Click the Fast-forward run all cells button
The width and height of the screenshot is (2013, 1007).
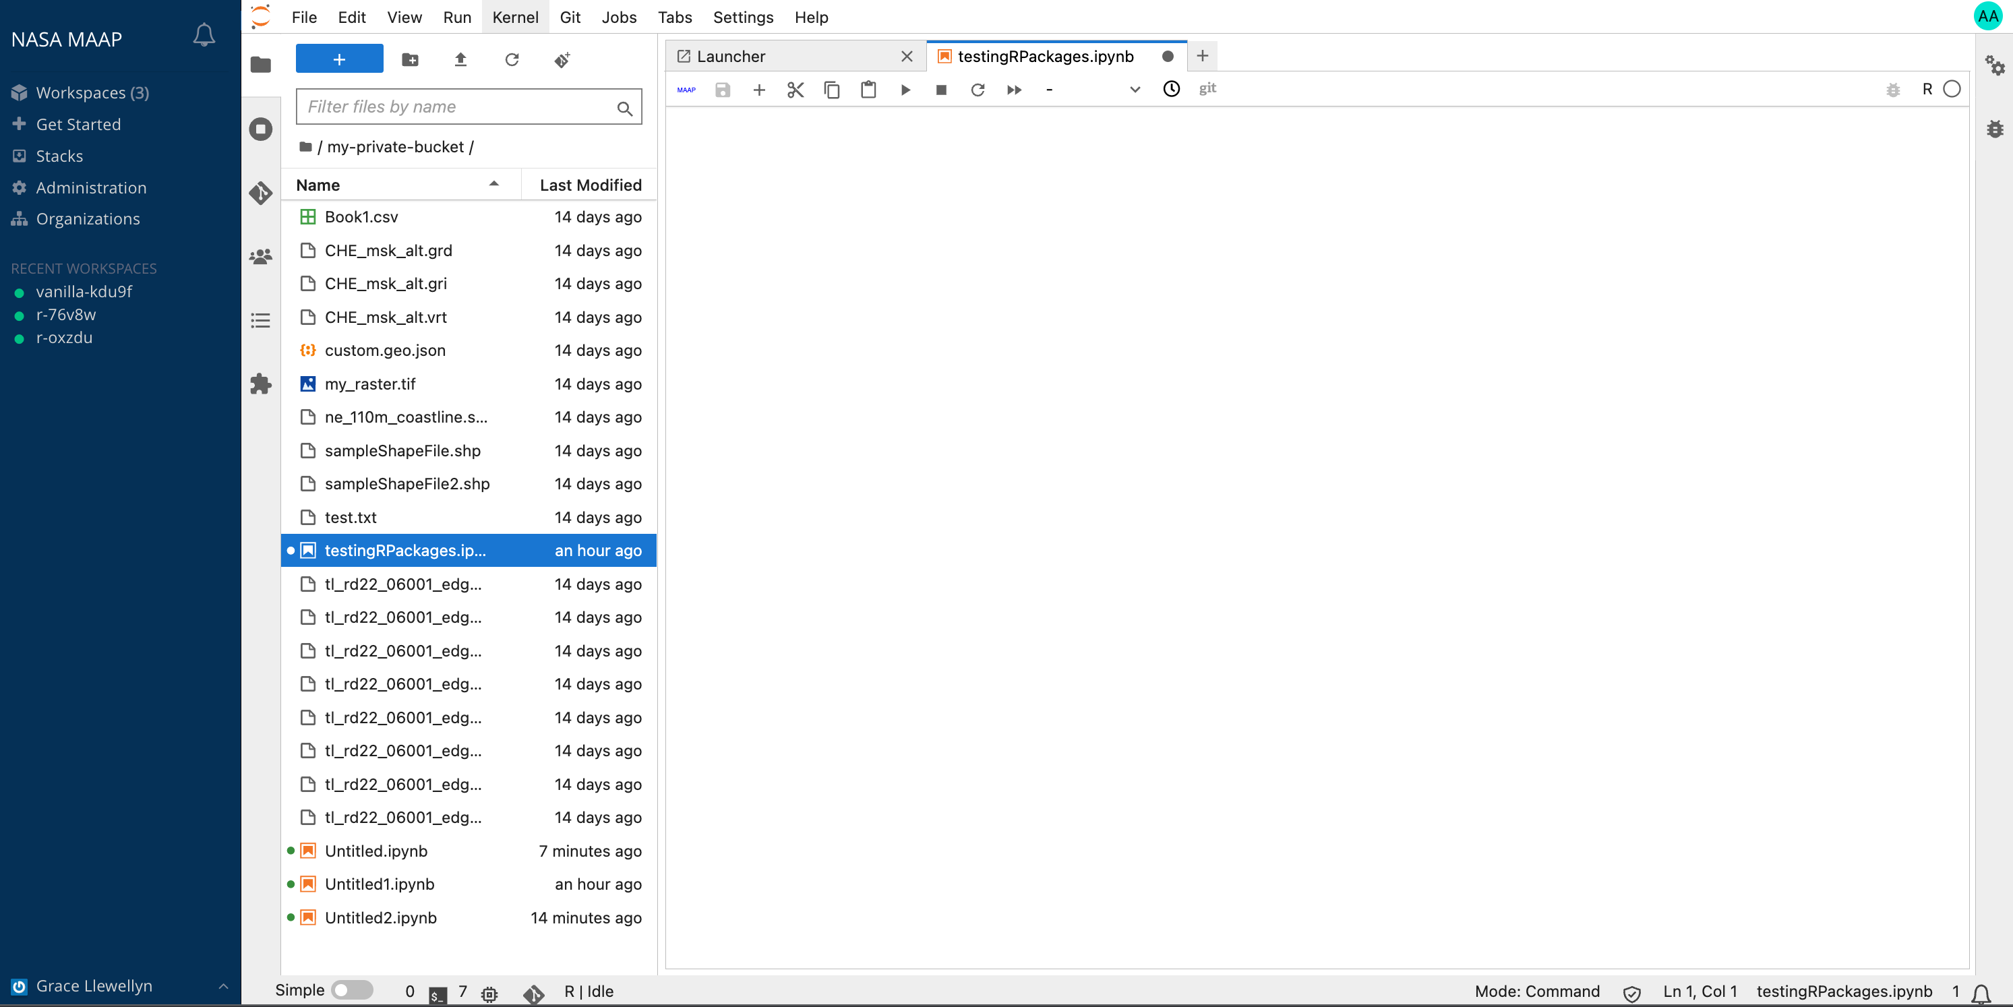(1015, 88)
